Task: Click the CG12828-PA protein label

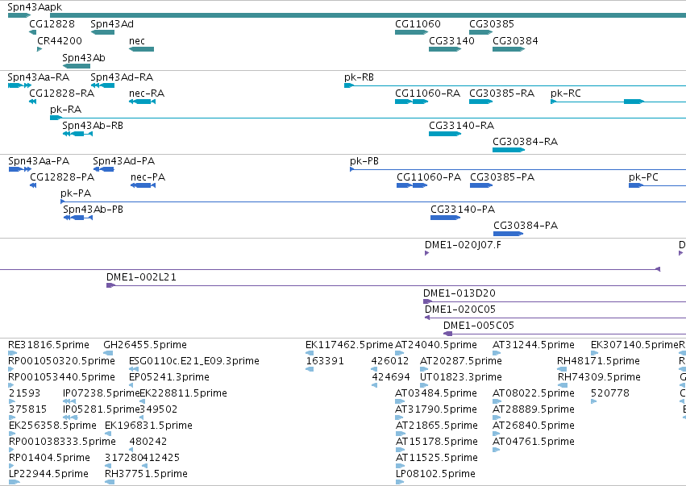Action: [62, 177]
